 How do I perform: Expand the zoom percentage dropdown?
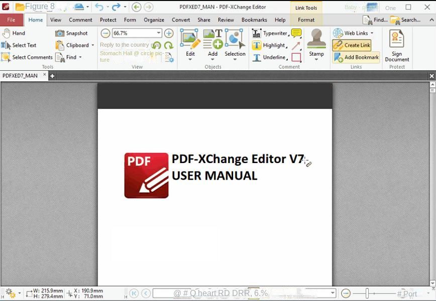(159, 33)
